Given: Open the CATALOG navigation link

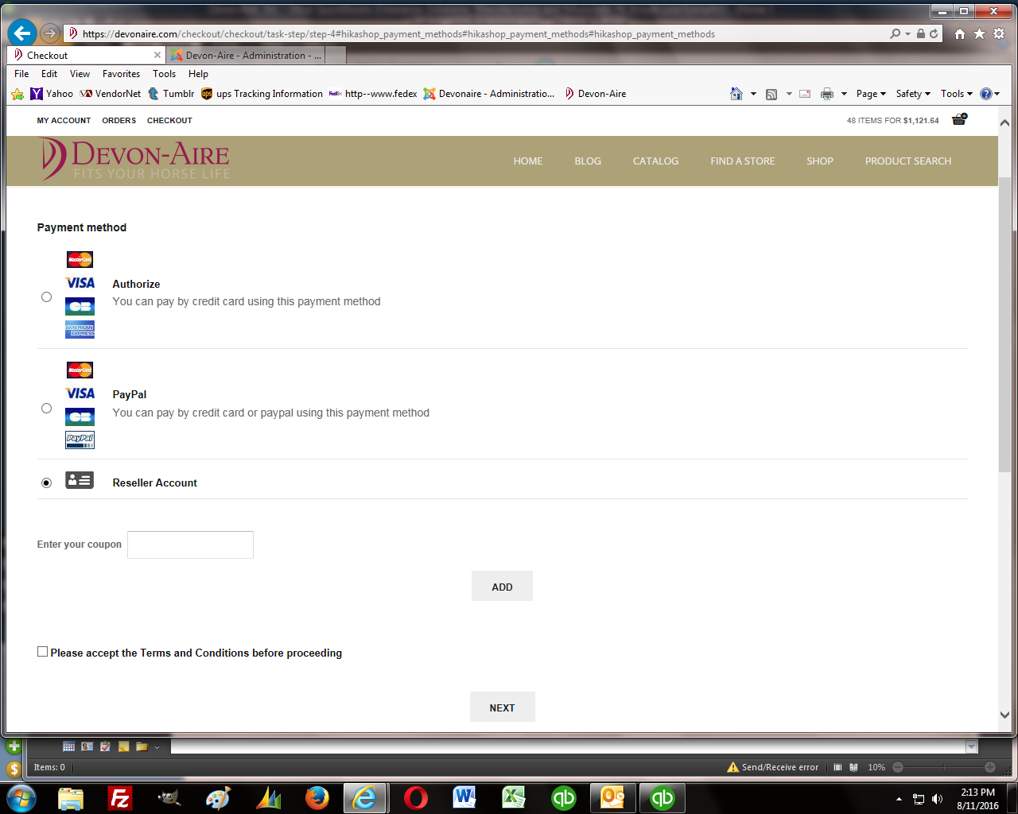Looking at the screenshot, I should pyautogui.click(x=655, y=161).
